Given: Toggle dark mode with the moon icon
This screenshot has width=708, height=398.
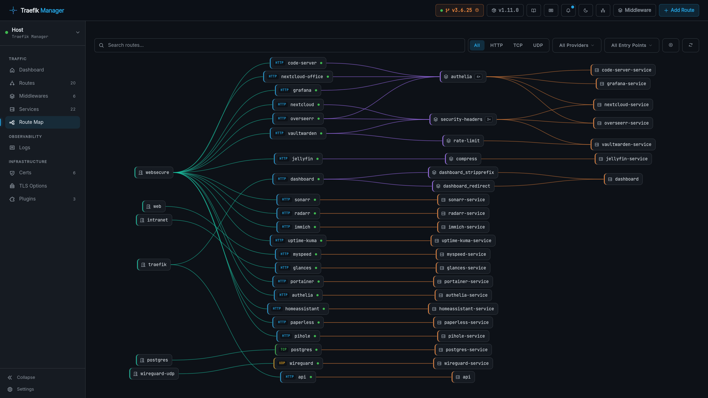Looking at the screenshot, I should [586, 10].
